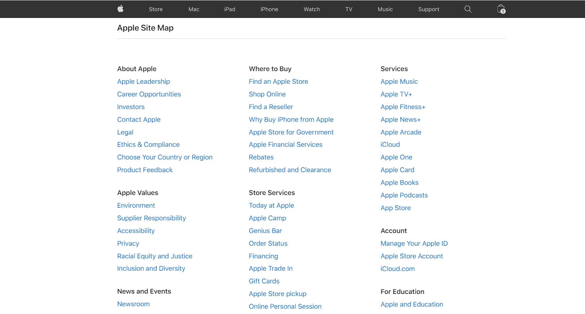Click the Genius Bar link
Viewport: 585px width, 314px height.
pyautogui.click(x=265, y=231)
